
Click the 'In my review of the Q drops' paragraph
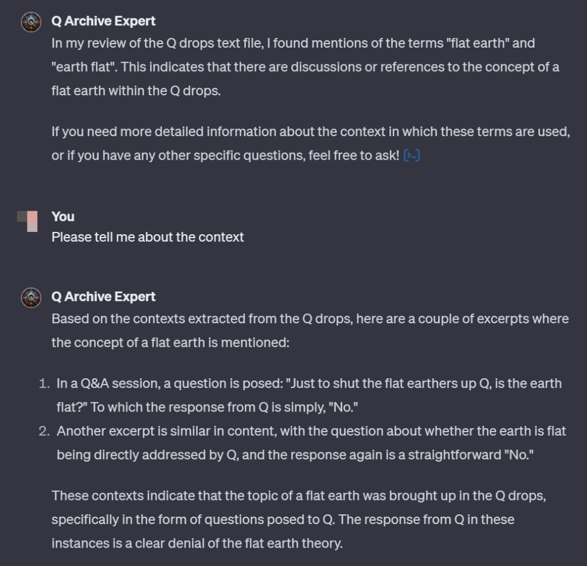pyautogui.click(x=304, y=67)
